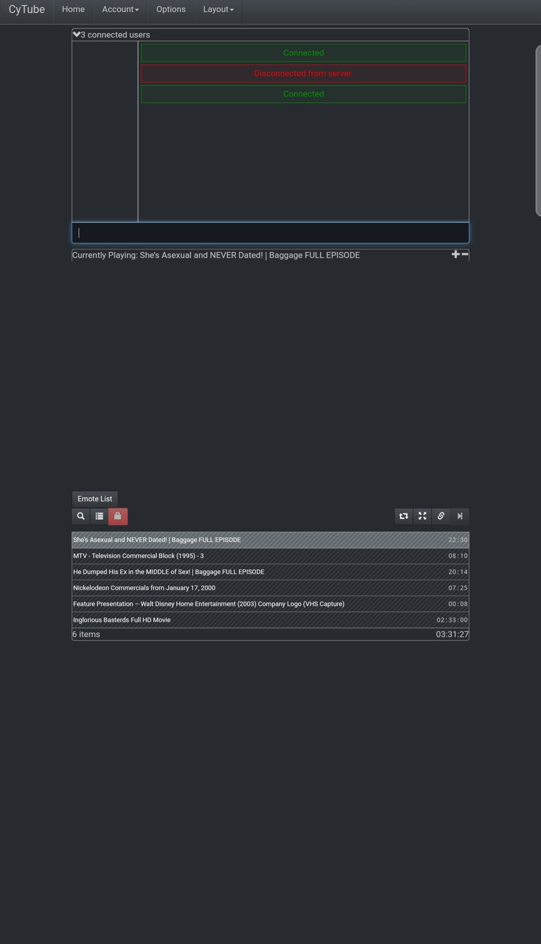541x944 pixels.
Task: Collapse the connected users list chevron
Action: pyautogui.click(x=76, y=35)
